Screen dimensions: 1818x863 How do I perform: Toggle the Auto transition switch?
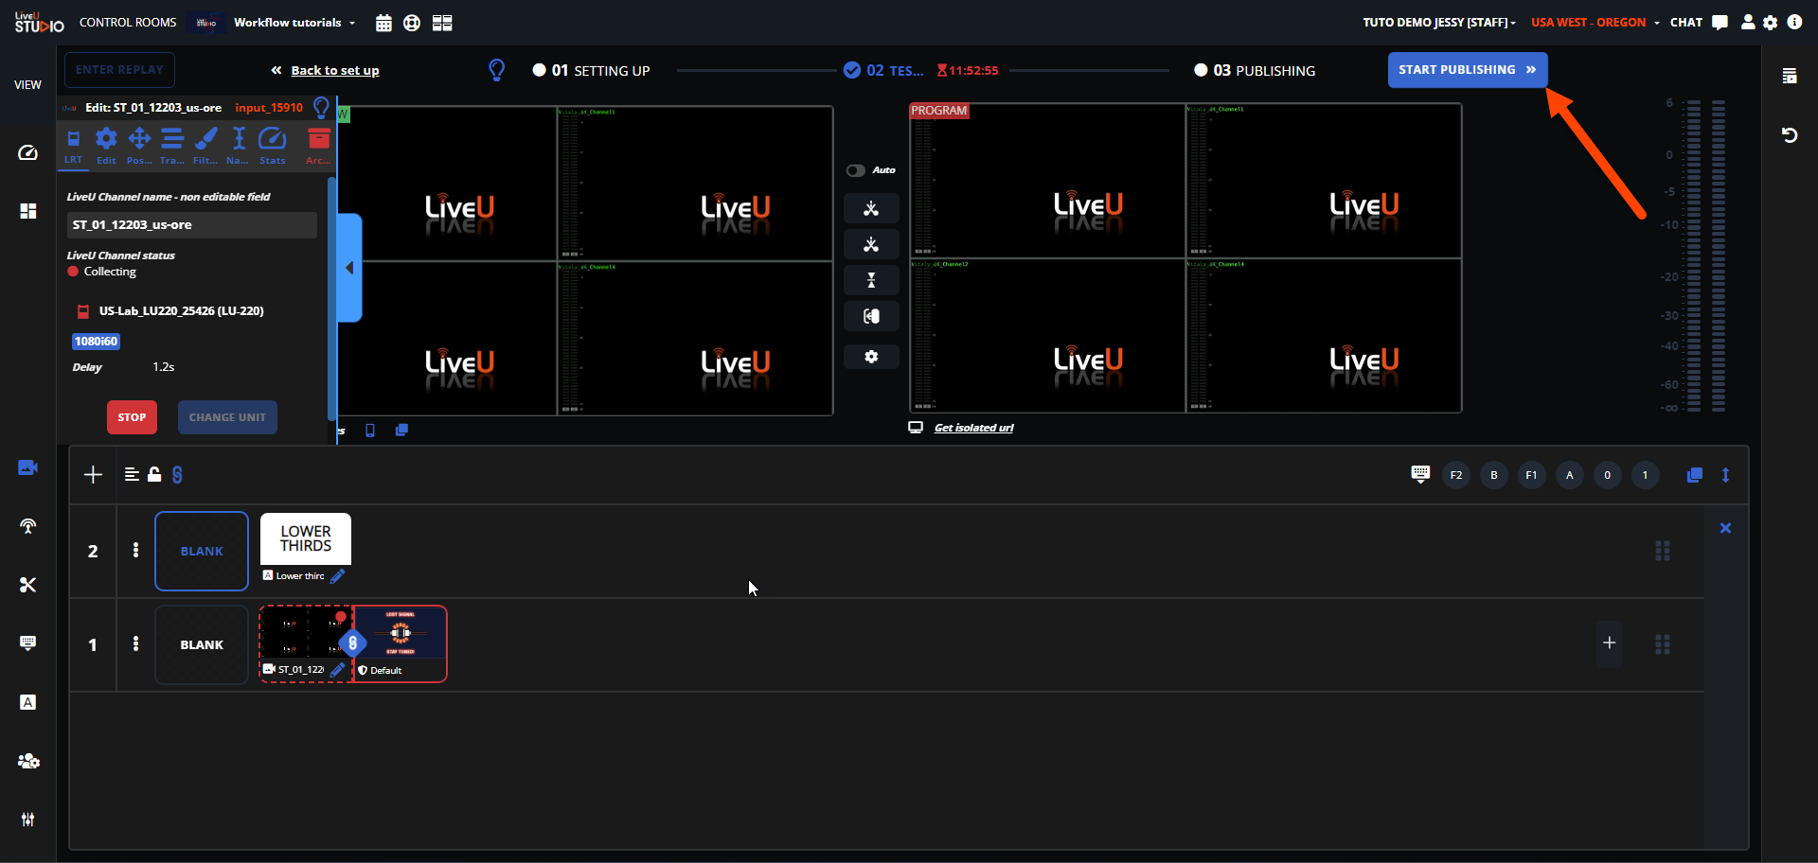856,170
